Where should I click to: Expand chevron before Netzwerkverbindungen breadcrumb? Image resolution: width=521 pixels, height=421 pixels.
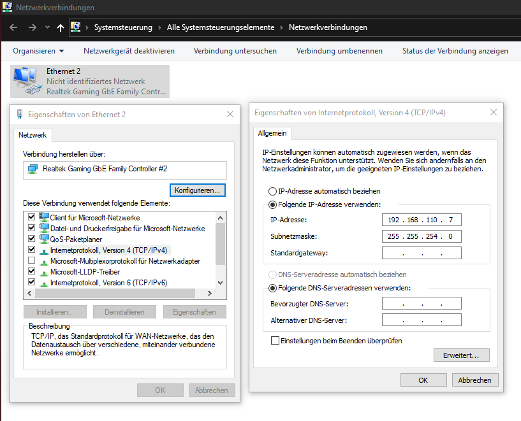[x=281, y=27]
